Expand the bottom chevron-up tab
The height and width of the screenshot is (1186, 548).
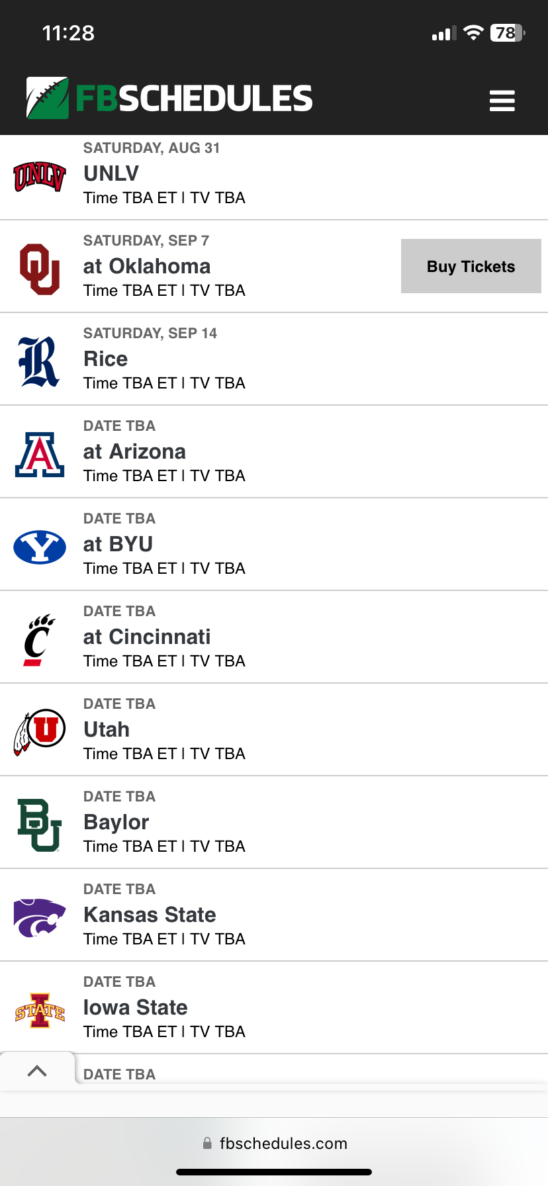click(37, 1071)
